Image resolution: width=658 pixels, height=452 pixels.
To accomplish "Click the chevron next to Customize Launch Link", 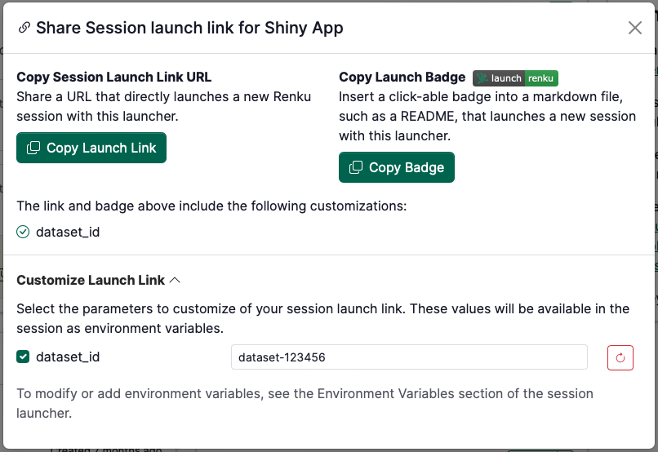I will (175, 280).
